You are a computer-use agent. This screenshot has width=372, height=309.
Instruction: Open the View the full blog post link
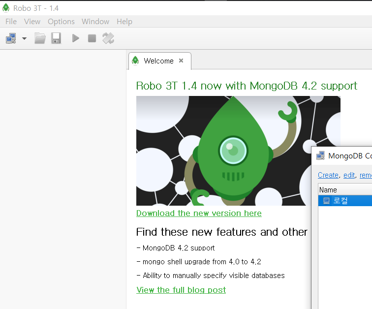click(x=181, y=290)
